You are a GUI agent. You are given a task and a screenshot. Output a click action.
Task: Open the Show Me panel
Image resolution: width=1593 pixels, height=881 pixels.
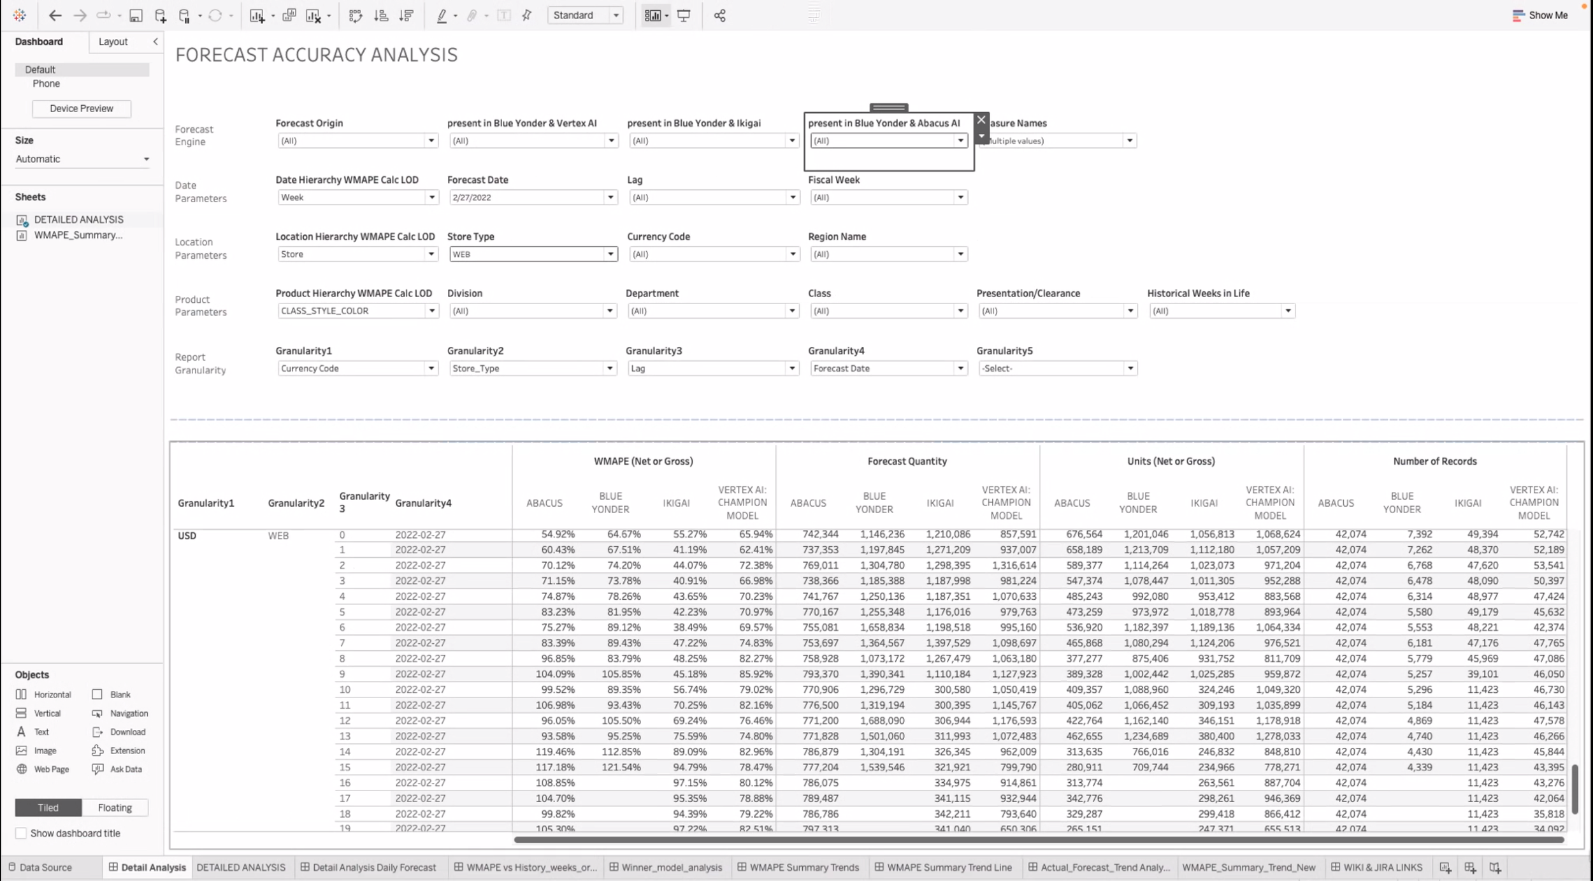1540,15
